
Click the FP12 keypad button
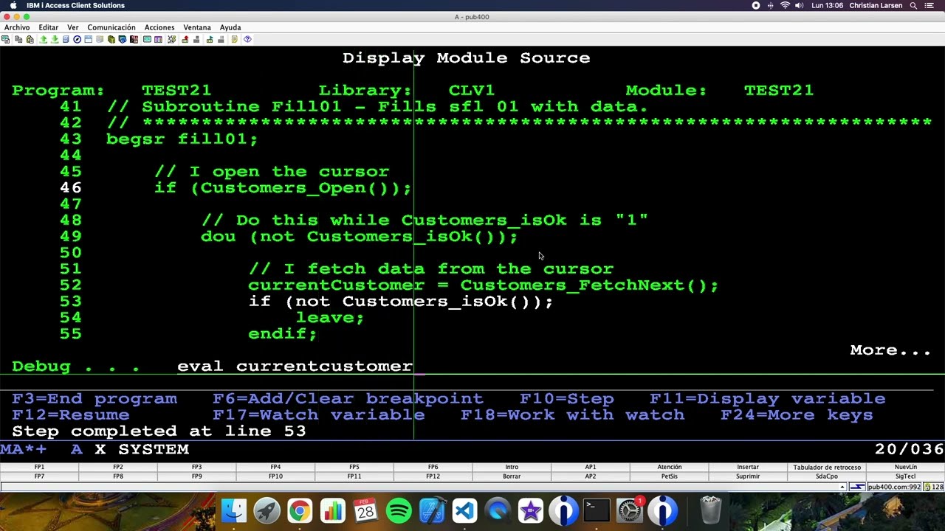tap(433, 476)
